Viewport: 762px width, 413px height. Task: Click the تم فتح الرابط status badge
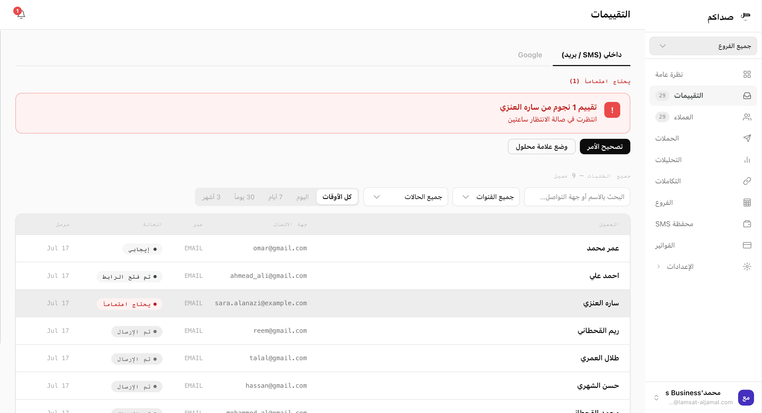(129, 277)
